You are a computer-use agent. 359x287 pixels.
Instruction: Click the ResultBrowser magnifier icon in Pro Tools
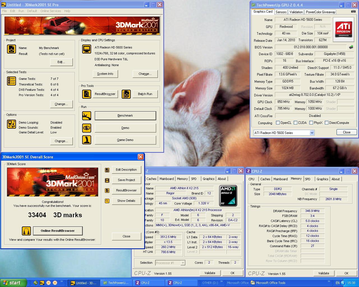point(87,94)
